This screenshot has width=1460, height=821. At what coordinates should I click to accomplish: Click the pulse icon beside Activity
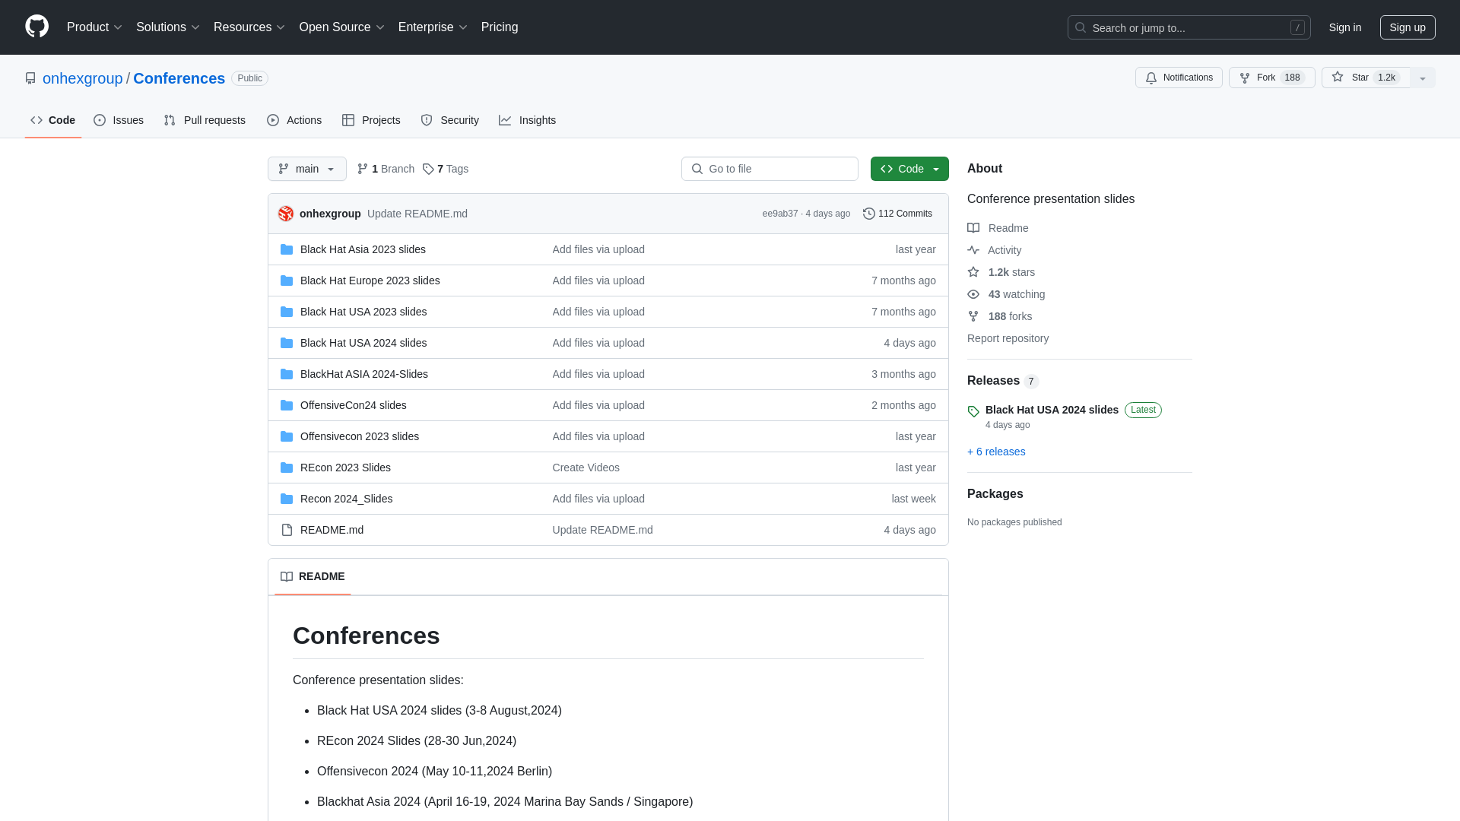pyautogui.click(x=973, y=250)
